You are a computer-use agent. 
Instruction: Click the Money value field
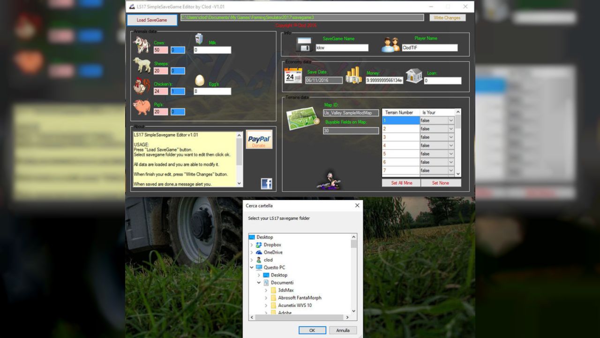[384, 80]
